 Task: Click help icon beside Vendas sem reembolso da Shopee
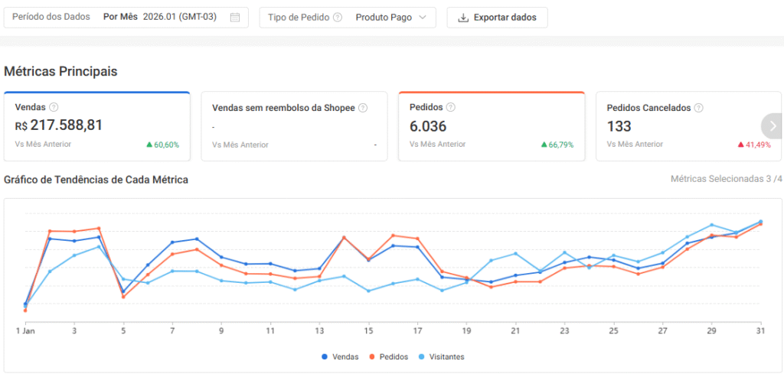(x=363, y=109)
